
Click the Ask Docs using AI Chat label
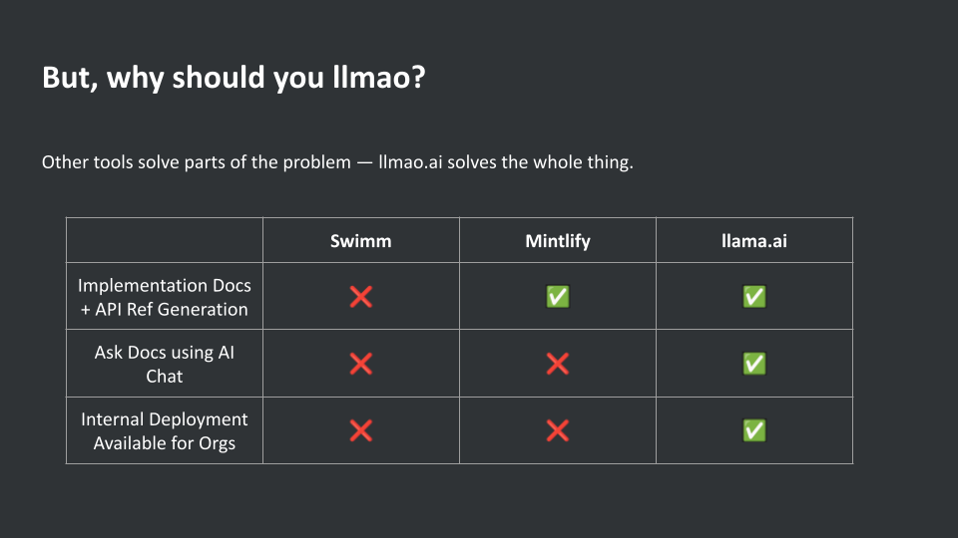pyautogui.click(x=165, y=364)
